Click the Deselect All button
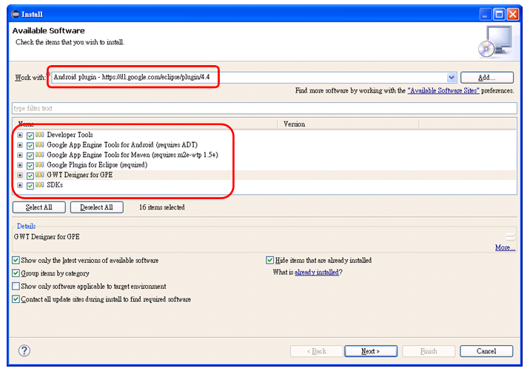Image resolution: width=530 pixels, height=371 pixels. [x=97, y=207]
